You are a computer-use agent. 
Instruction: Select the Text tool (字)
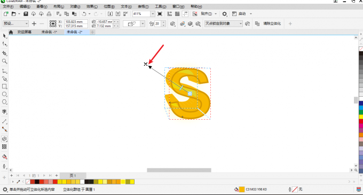(4, 112)
